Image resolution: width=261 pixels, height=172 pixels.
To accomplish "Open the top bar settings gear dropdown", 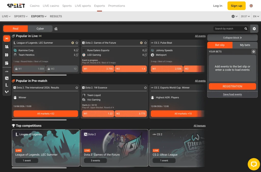I will [x=234, y=16].
